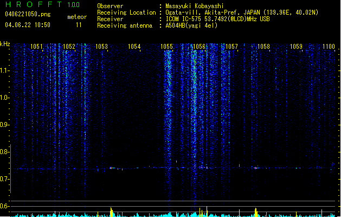Click the 1057 time marker
The height and width of the screenshot is (217, 341).
231,47
